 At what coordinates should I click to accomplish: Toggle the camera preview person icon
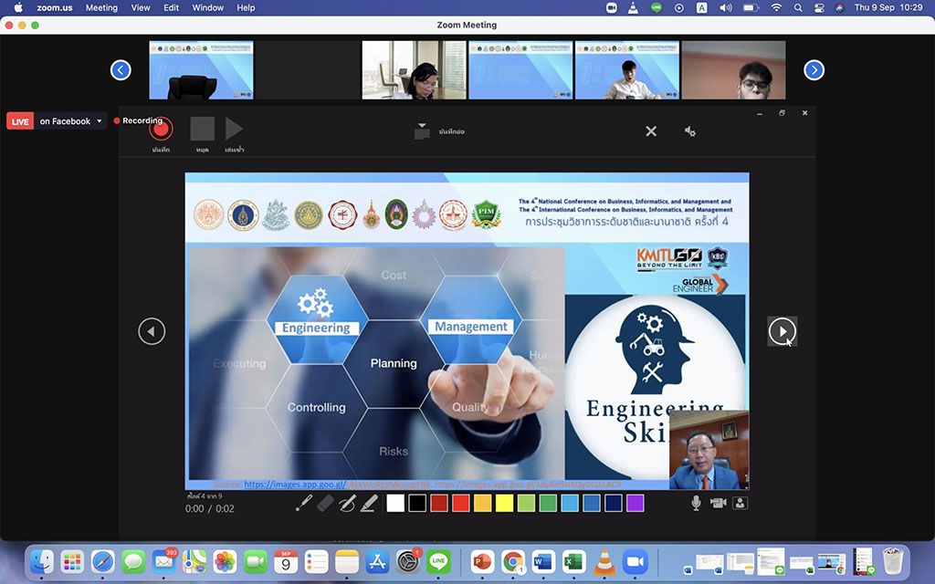click(740, 503)
